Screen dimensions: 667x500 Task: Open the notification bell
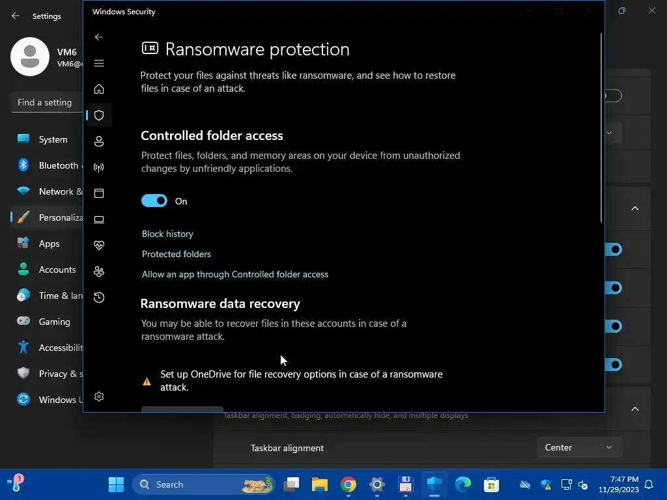pyautogui.click(x=649, y=484)
